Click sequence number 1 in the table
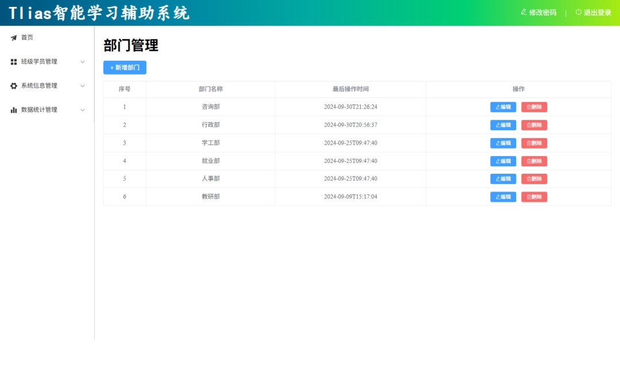 pos(125,107)
